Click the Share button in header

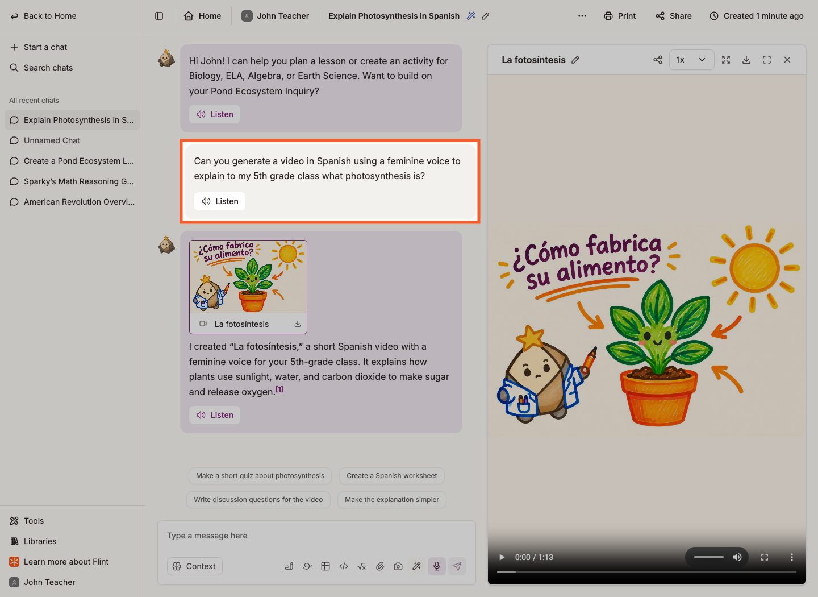674,16
